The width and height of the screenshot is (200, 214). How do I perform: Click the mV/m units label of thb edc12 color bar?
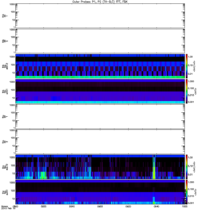(x=194, y=66)
